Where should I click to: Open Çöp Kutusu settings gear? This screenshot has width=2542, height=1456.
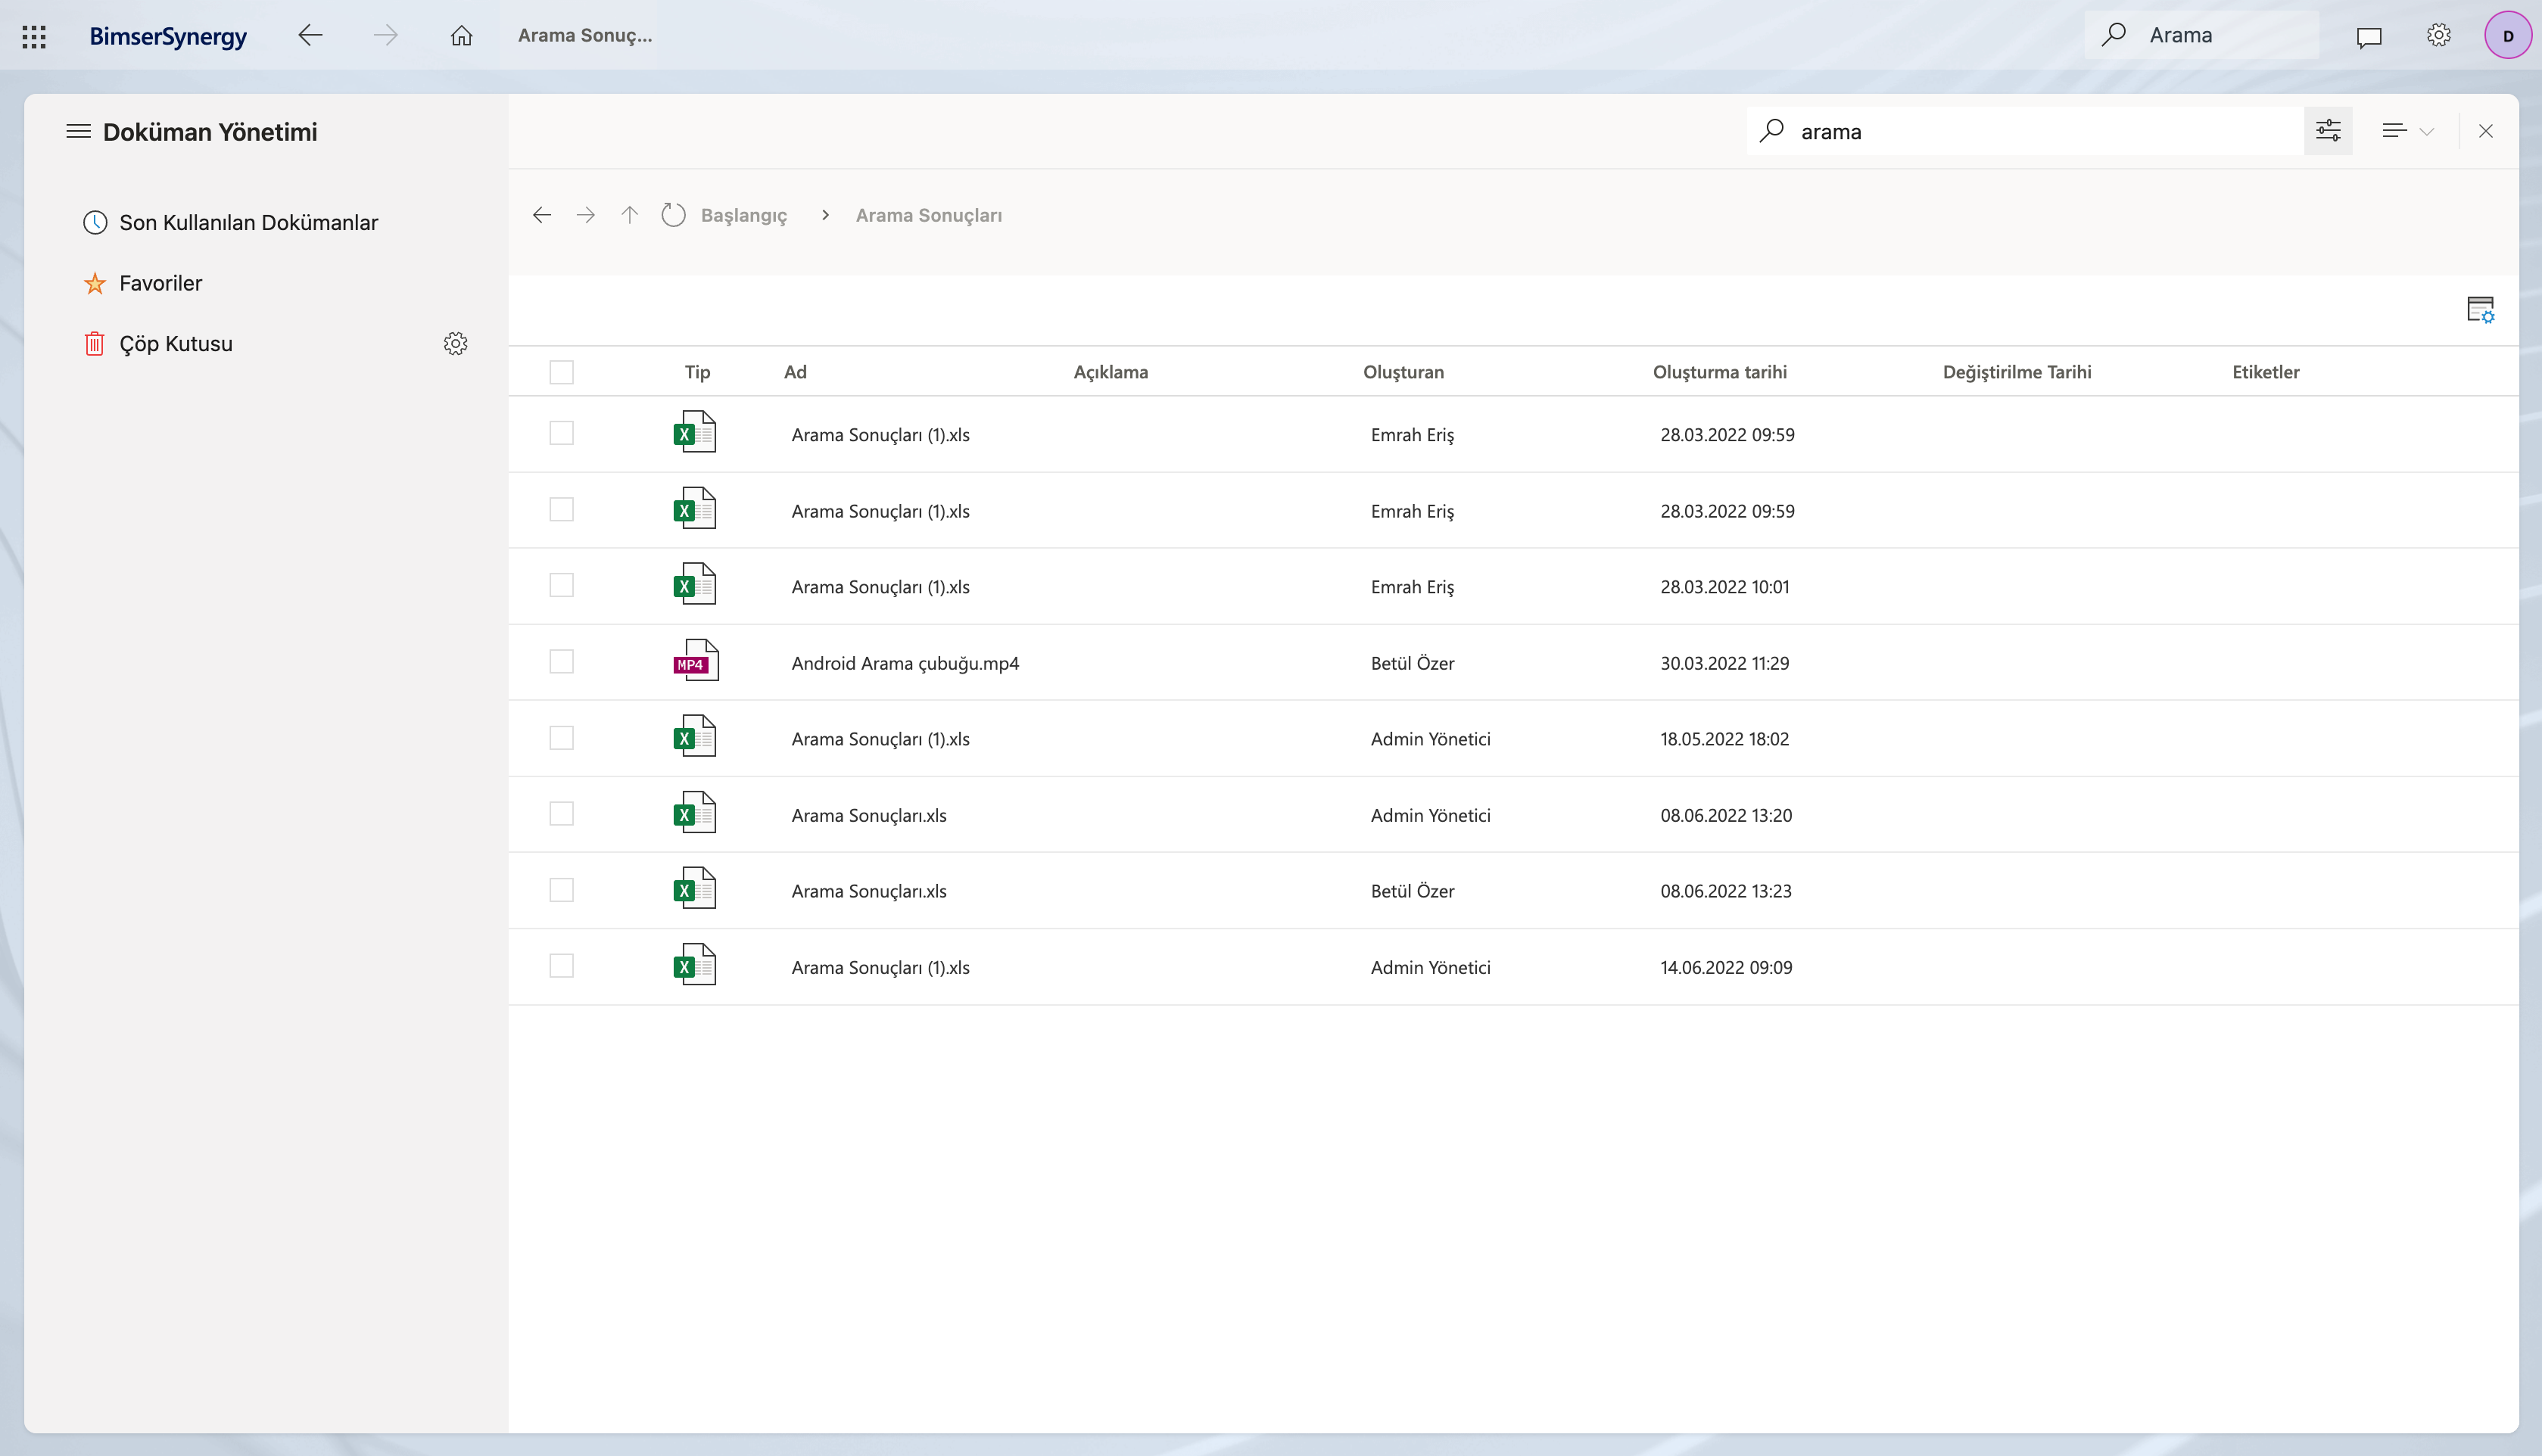coord(455,344)
